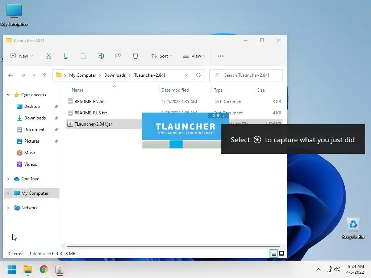Expand the My Computer tree node
This screenshot has width=371, height=278.
[x=8, y=193]
